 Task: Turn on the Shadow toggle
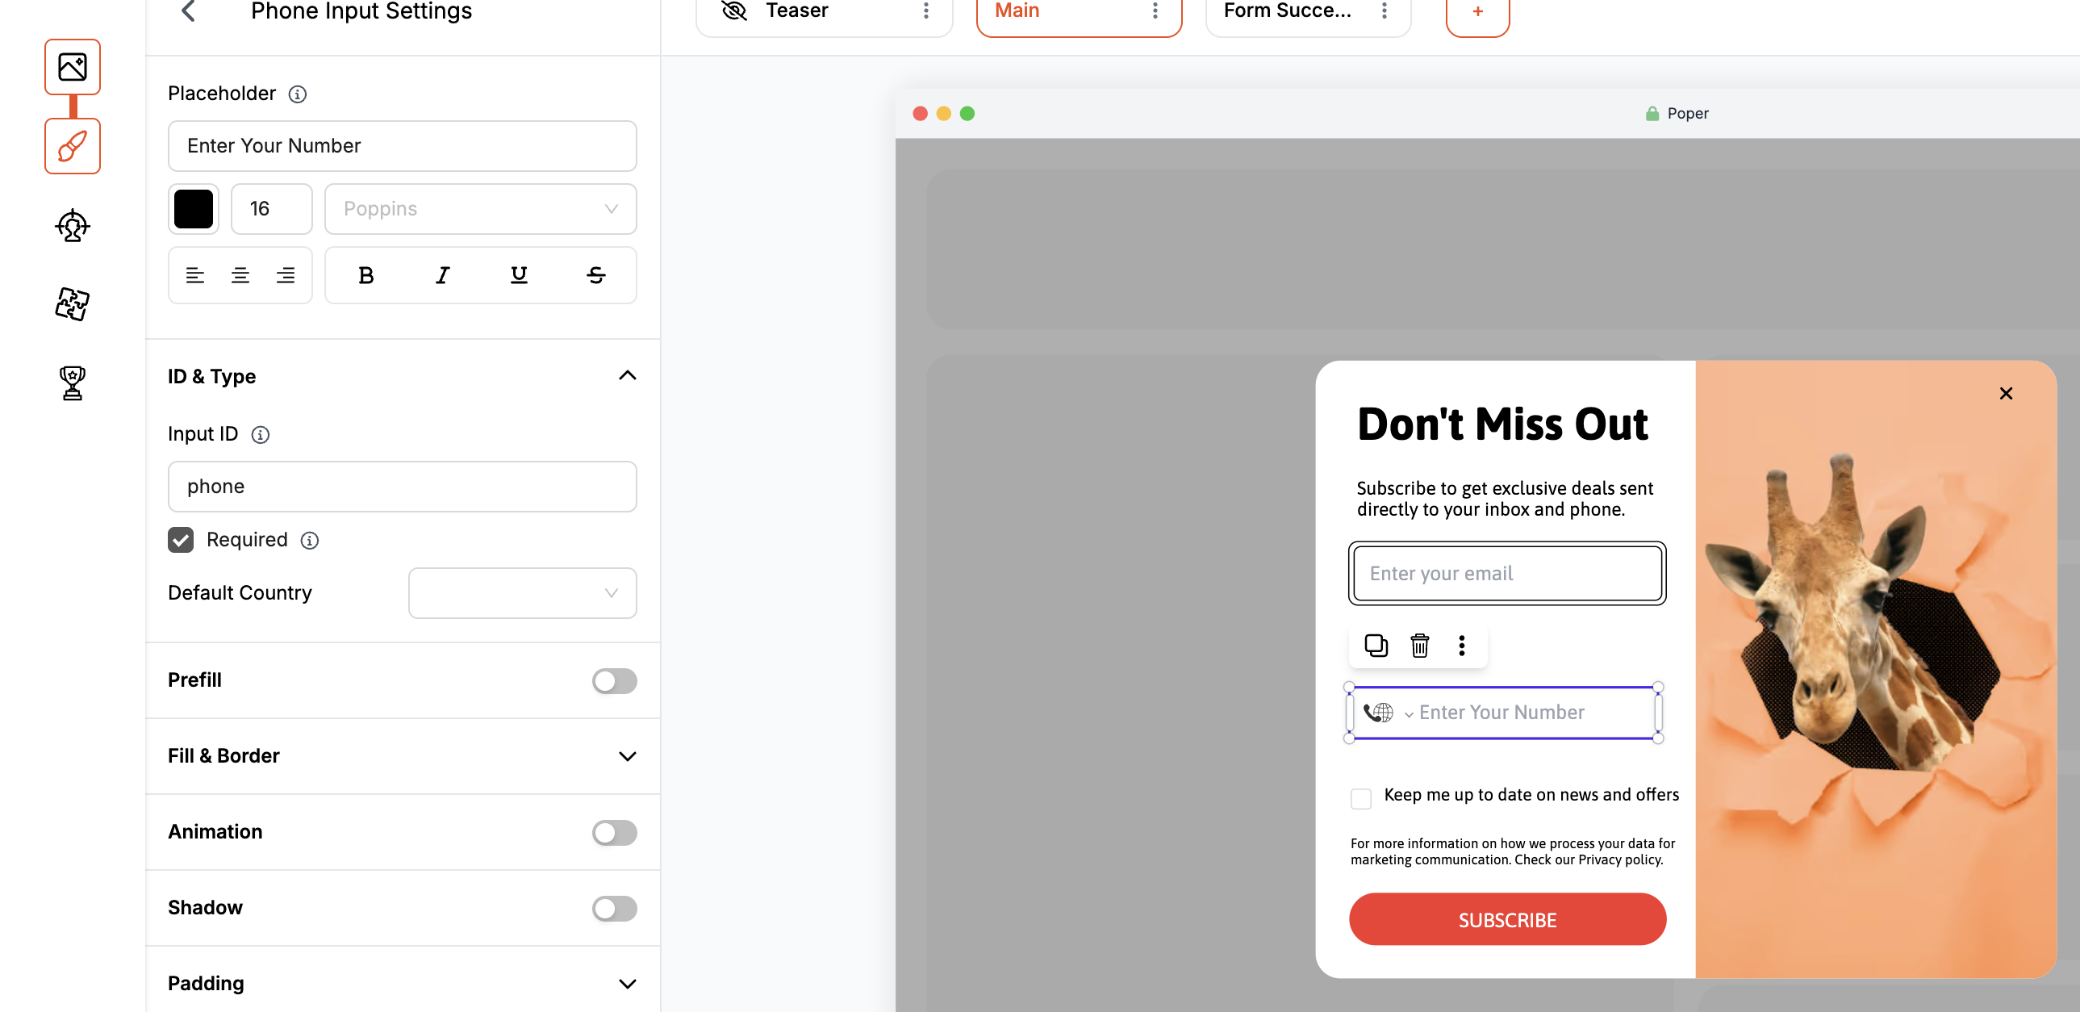tap(614, 909)
